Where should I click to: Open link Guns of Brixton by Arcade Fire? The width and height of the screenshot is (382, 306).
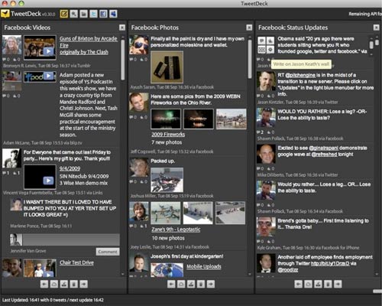point(88,42)
